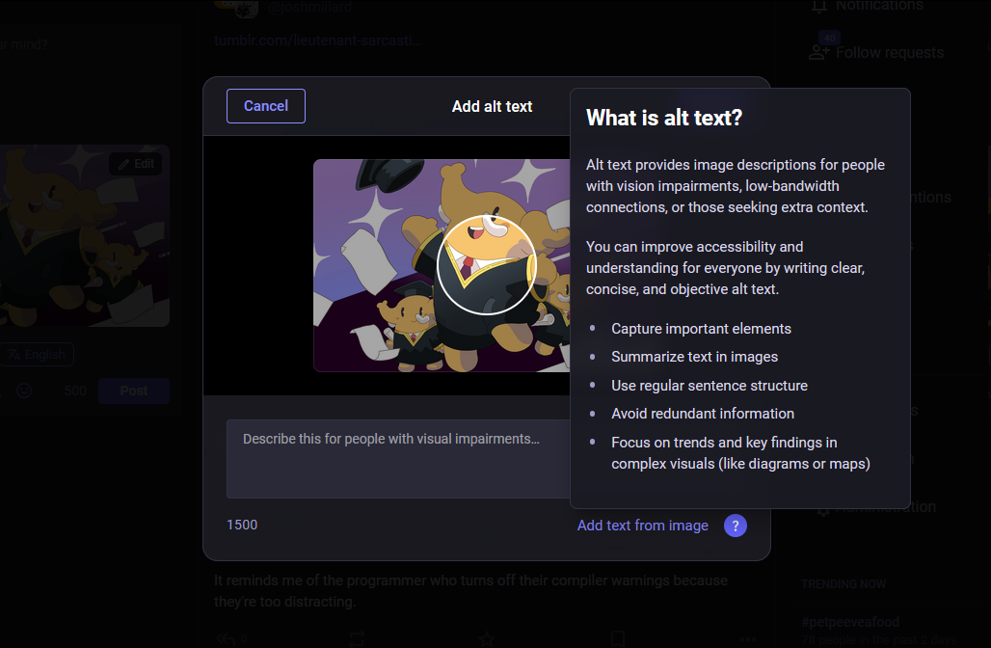Screen dimensions: 991x648
Task: Click the reply arrow icon under post
Action: [227, 638]
